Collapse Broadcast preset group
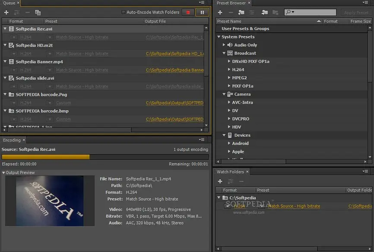The width and height of the screenshot is (374, 252). [224, 53]
